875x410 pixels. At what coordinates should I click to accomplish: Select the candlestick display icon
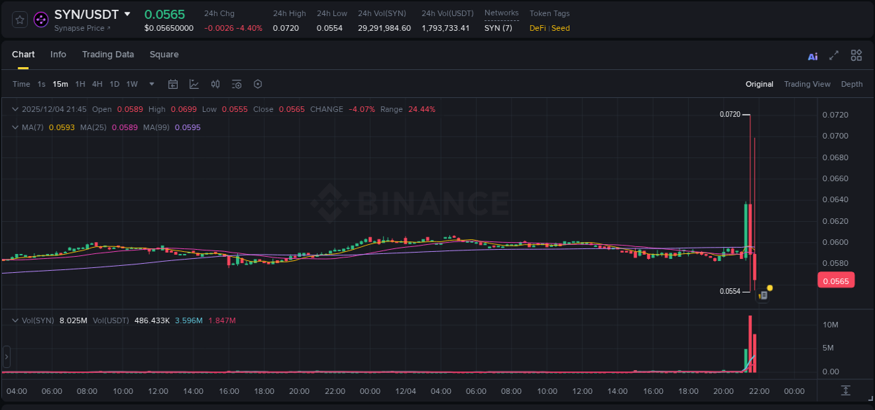pyautogui.click(x=215, y=84)
